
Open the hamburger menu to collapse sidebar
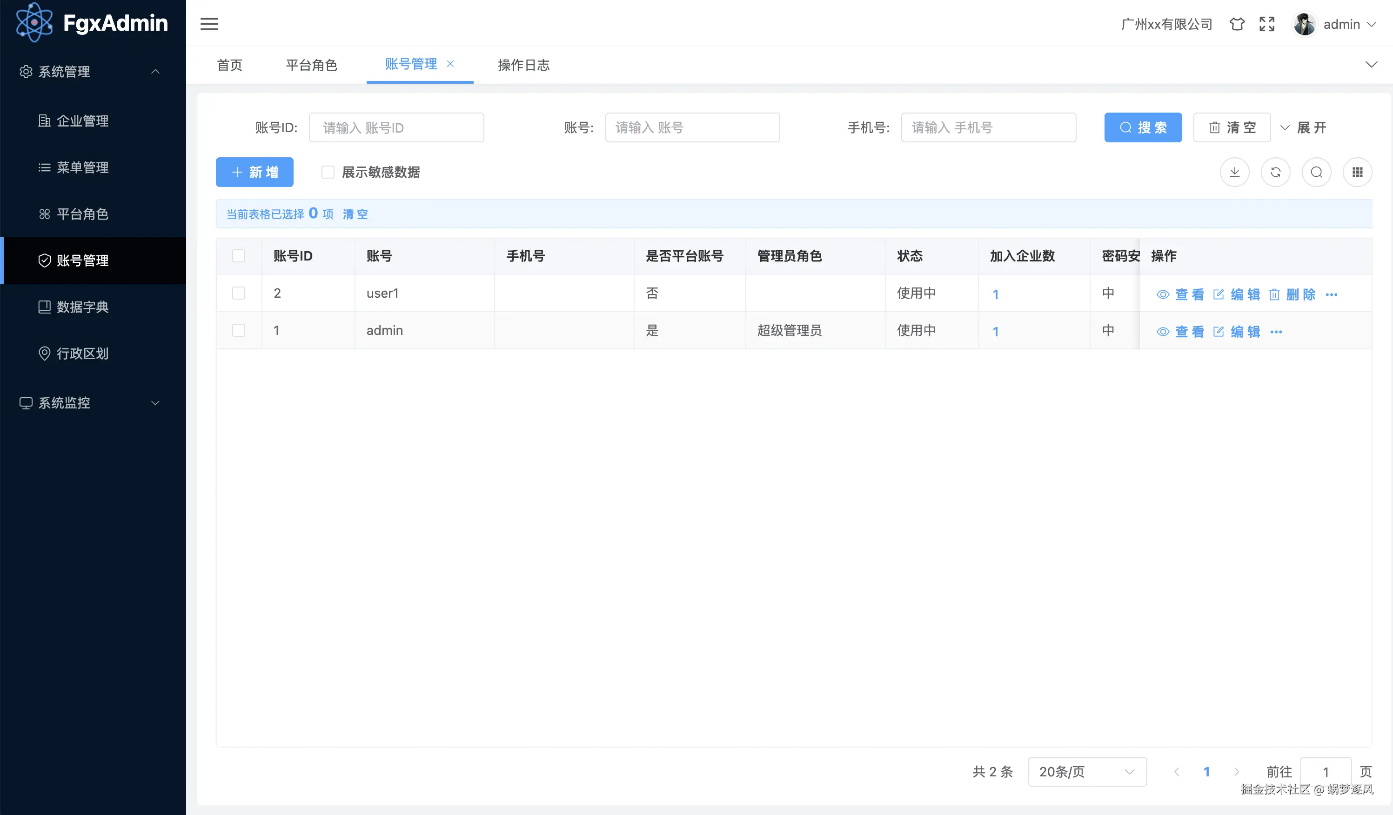[x=209, y=24]
